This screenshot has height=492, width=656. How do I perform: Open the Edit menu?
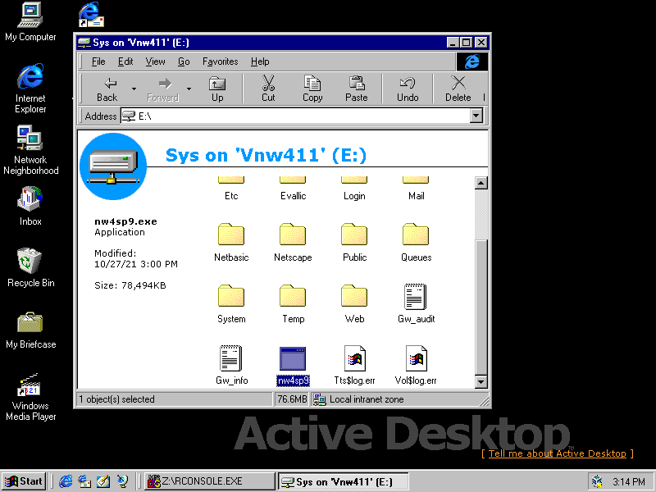(x=125, y=61)
